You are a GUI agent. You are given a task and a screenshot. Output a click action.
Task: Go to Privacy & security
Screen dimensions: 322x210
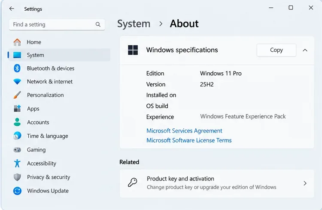click(60, 177)
